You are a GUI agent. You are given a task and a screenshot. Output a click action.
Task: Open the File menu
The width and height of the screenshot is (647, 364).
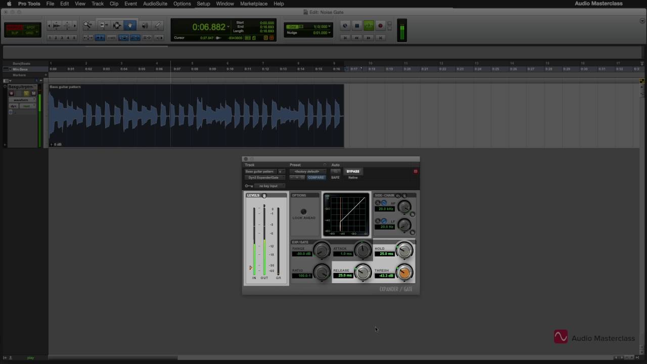50,4
